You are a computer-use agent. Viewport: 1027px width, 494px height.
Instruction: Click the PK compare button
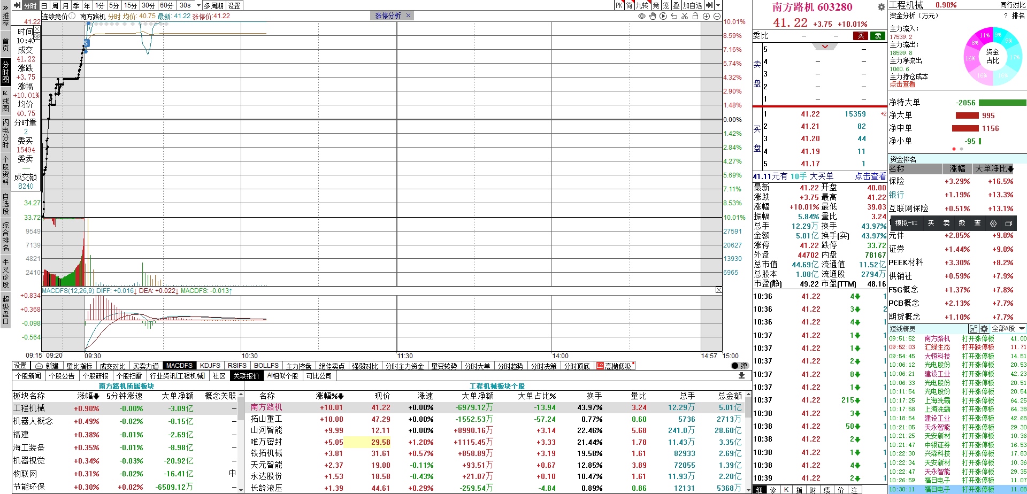pos(619,5)
